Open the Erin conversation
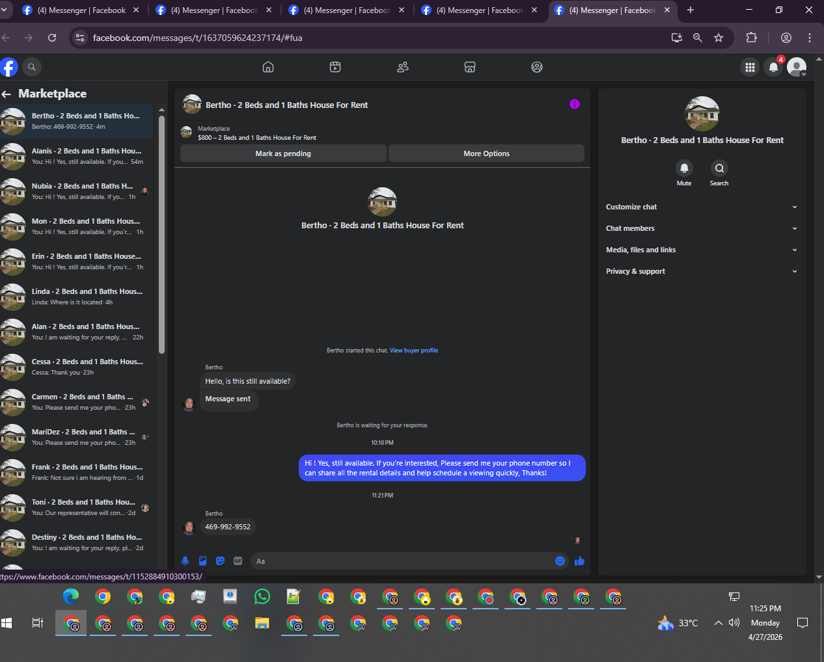Image resolution: width=824 pixels, height=662 pixels. (x=77, y=261)
